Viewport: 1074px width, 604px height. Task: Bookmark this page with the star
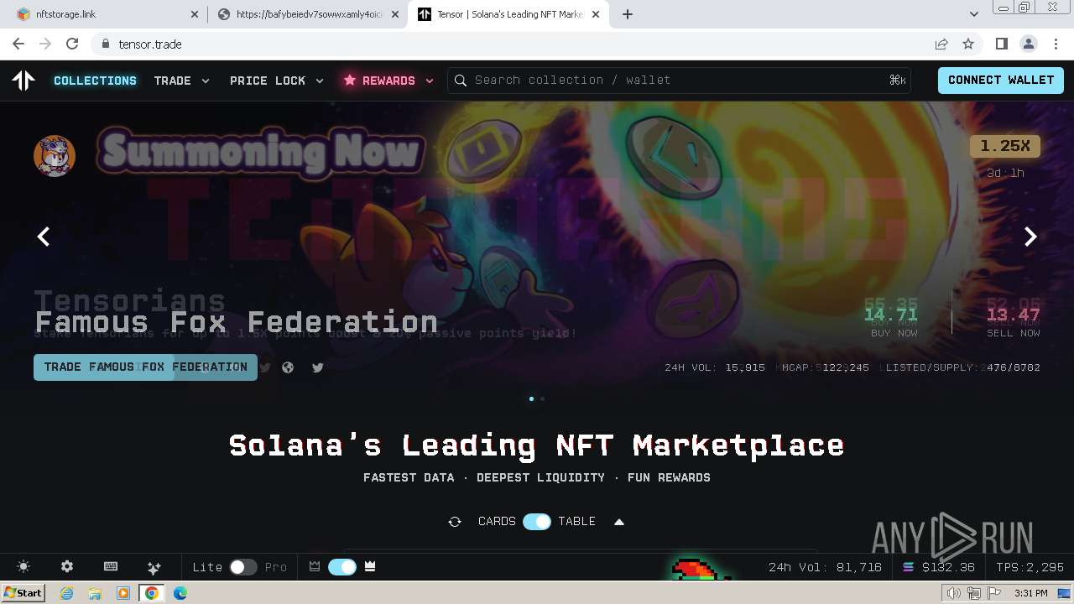[968, 44]
